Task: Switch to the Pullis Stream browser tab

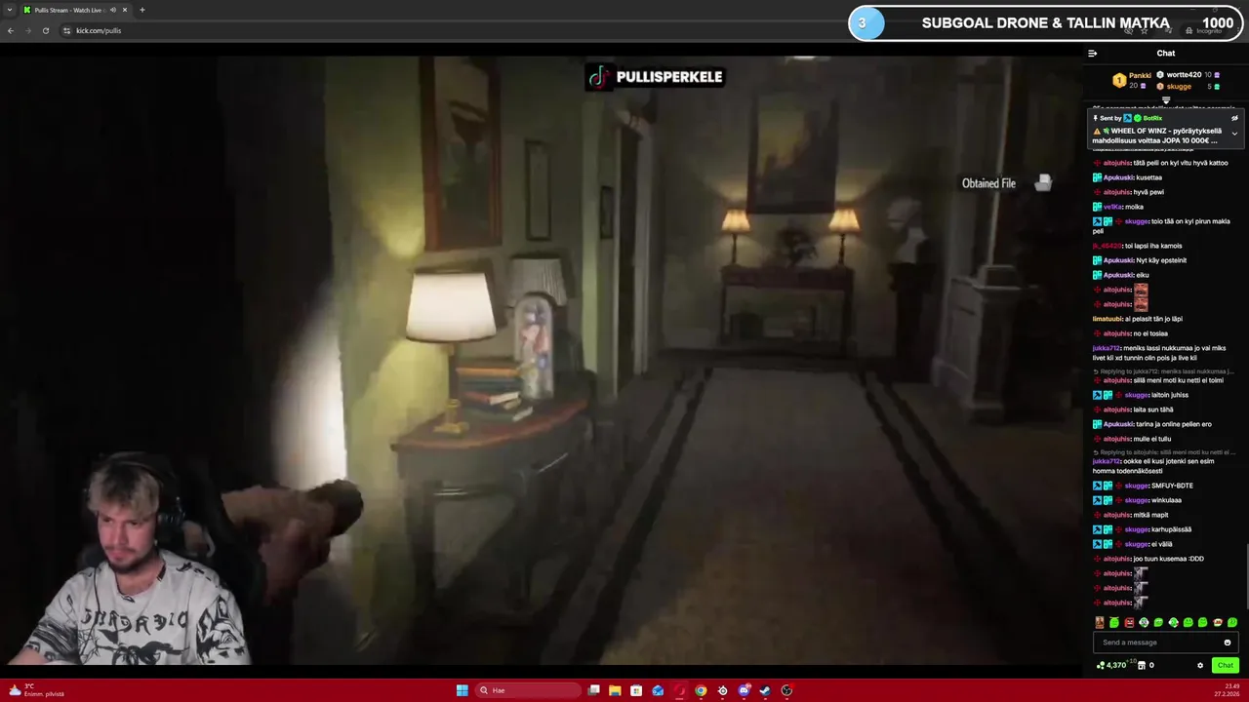Action: point(68,10)
